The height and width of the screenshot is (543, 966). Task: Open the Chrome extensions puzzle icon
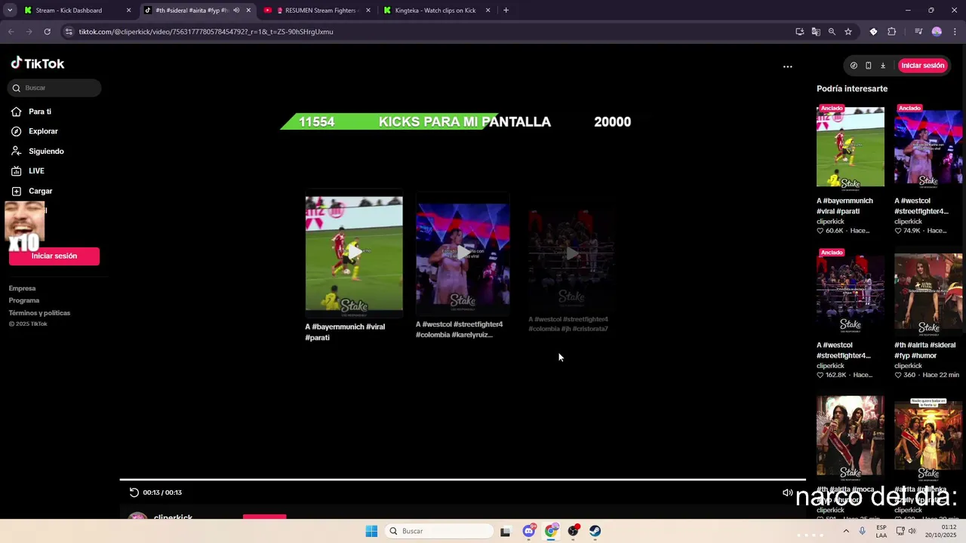[892, 32]
